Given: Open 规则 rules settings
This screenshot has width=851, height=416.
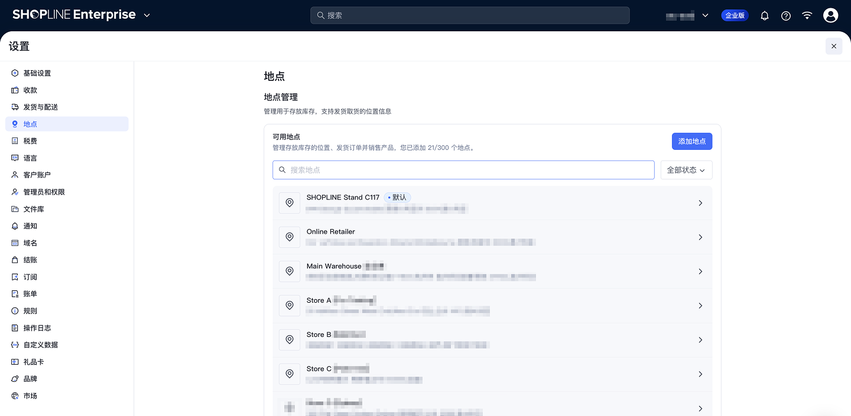Looking at the screenshot, I should [x=67, y=311].
